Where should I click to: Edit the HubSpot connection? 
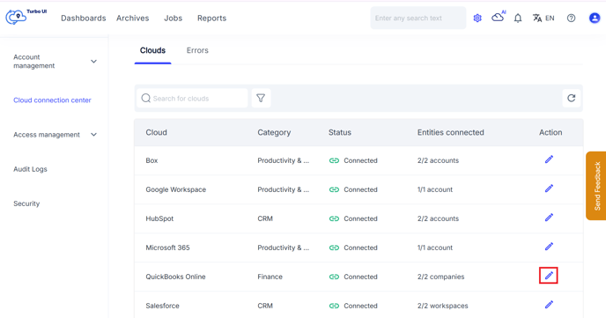pyautogui.click(x=549, y=218)
